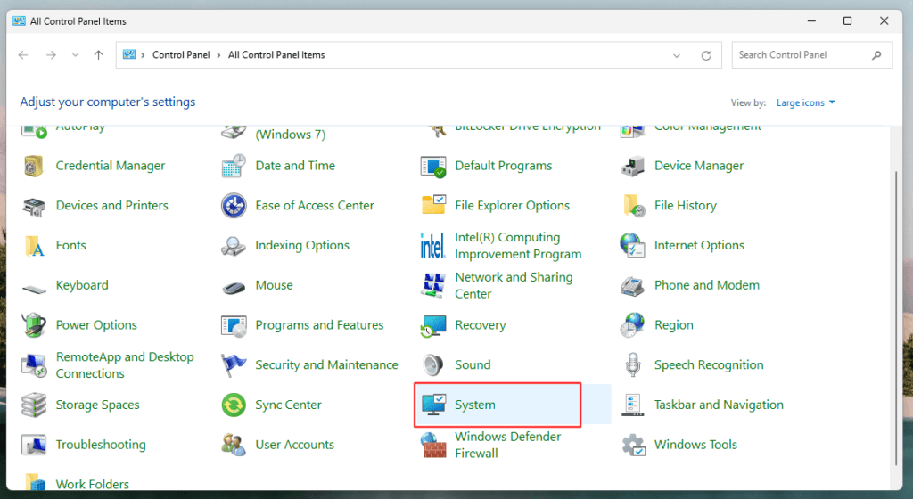This screenshot has height=499, width=913.
Task: Click the search magnifier icon
Action: pos(876,55)
